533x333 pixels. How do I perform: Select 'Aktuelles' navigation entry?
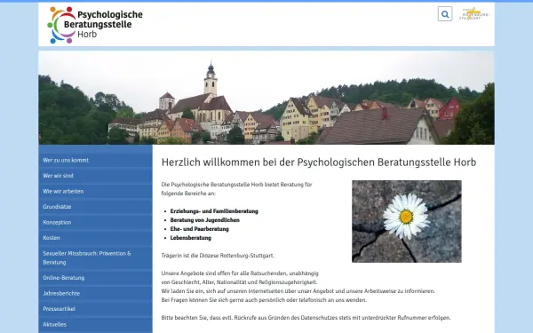96,324
